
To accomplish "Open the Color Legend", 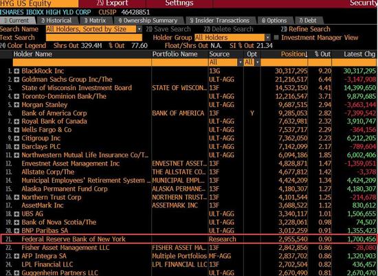I will 23,46.
